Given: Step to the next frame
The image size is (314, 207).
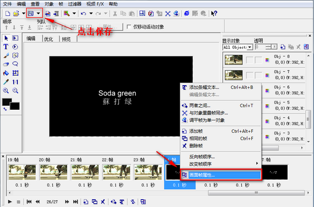Looking at the screenshot, I should 67,202.
